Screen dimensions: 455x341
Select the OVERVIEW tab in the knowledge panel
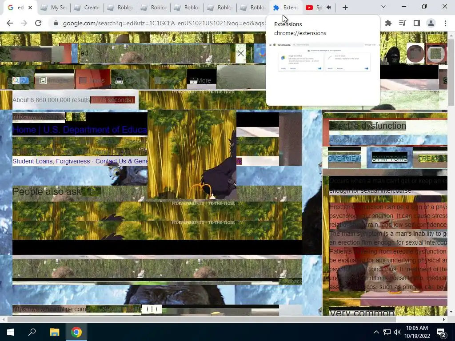coord(344,159)
